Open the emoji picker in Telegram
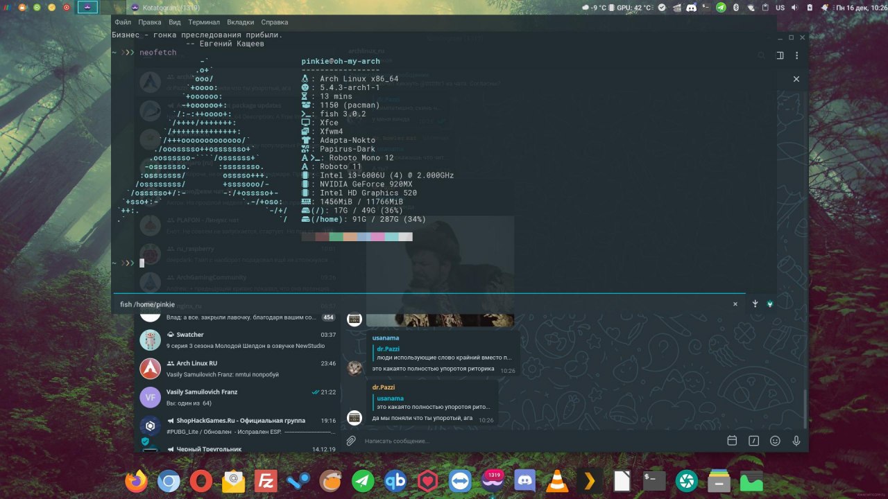Screen dimensions: 888x499 point(775,441)
